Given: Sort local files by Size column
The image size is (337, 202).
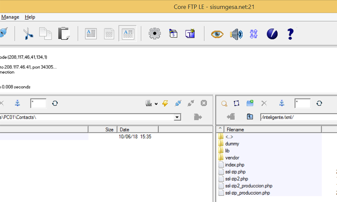Looking at the screenshot, I should pyautogui.click(x=102, y=130).
